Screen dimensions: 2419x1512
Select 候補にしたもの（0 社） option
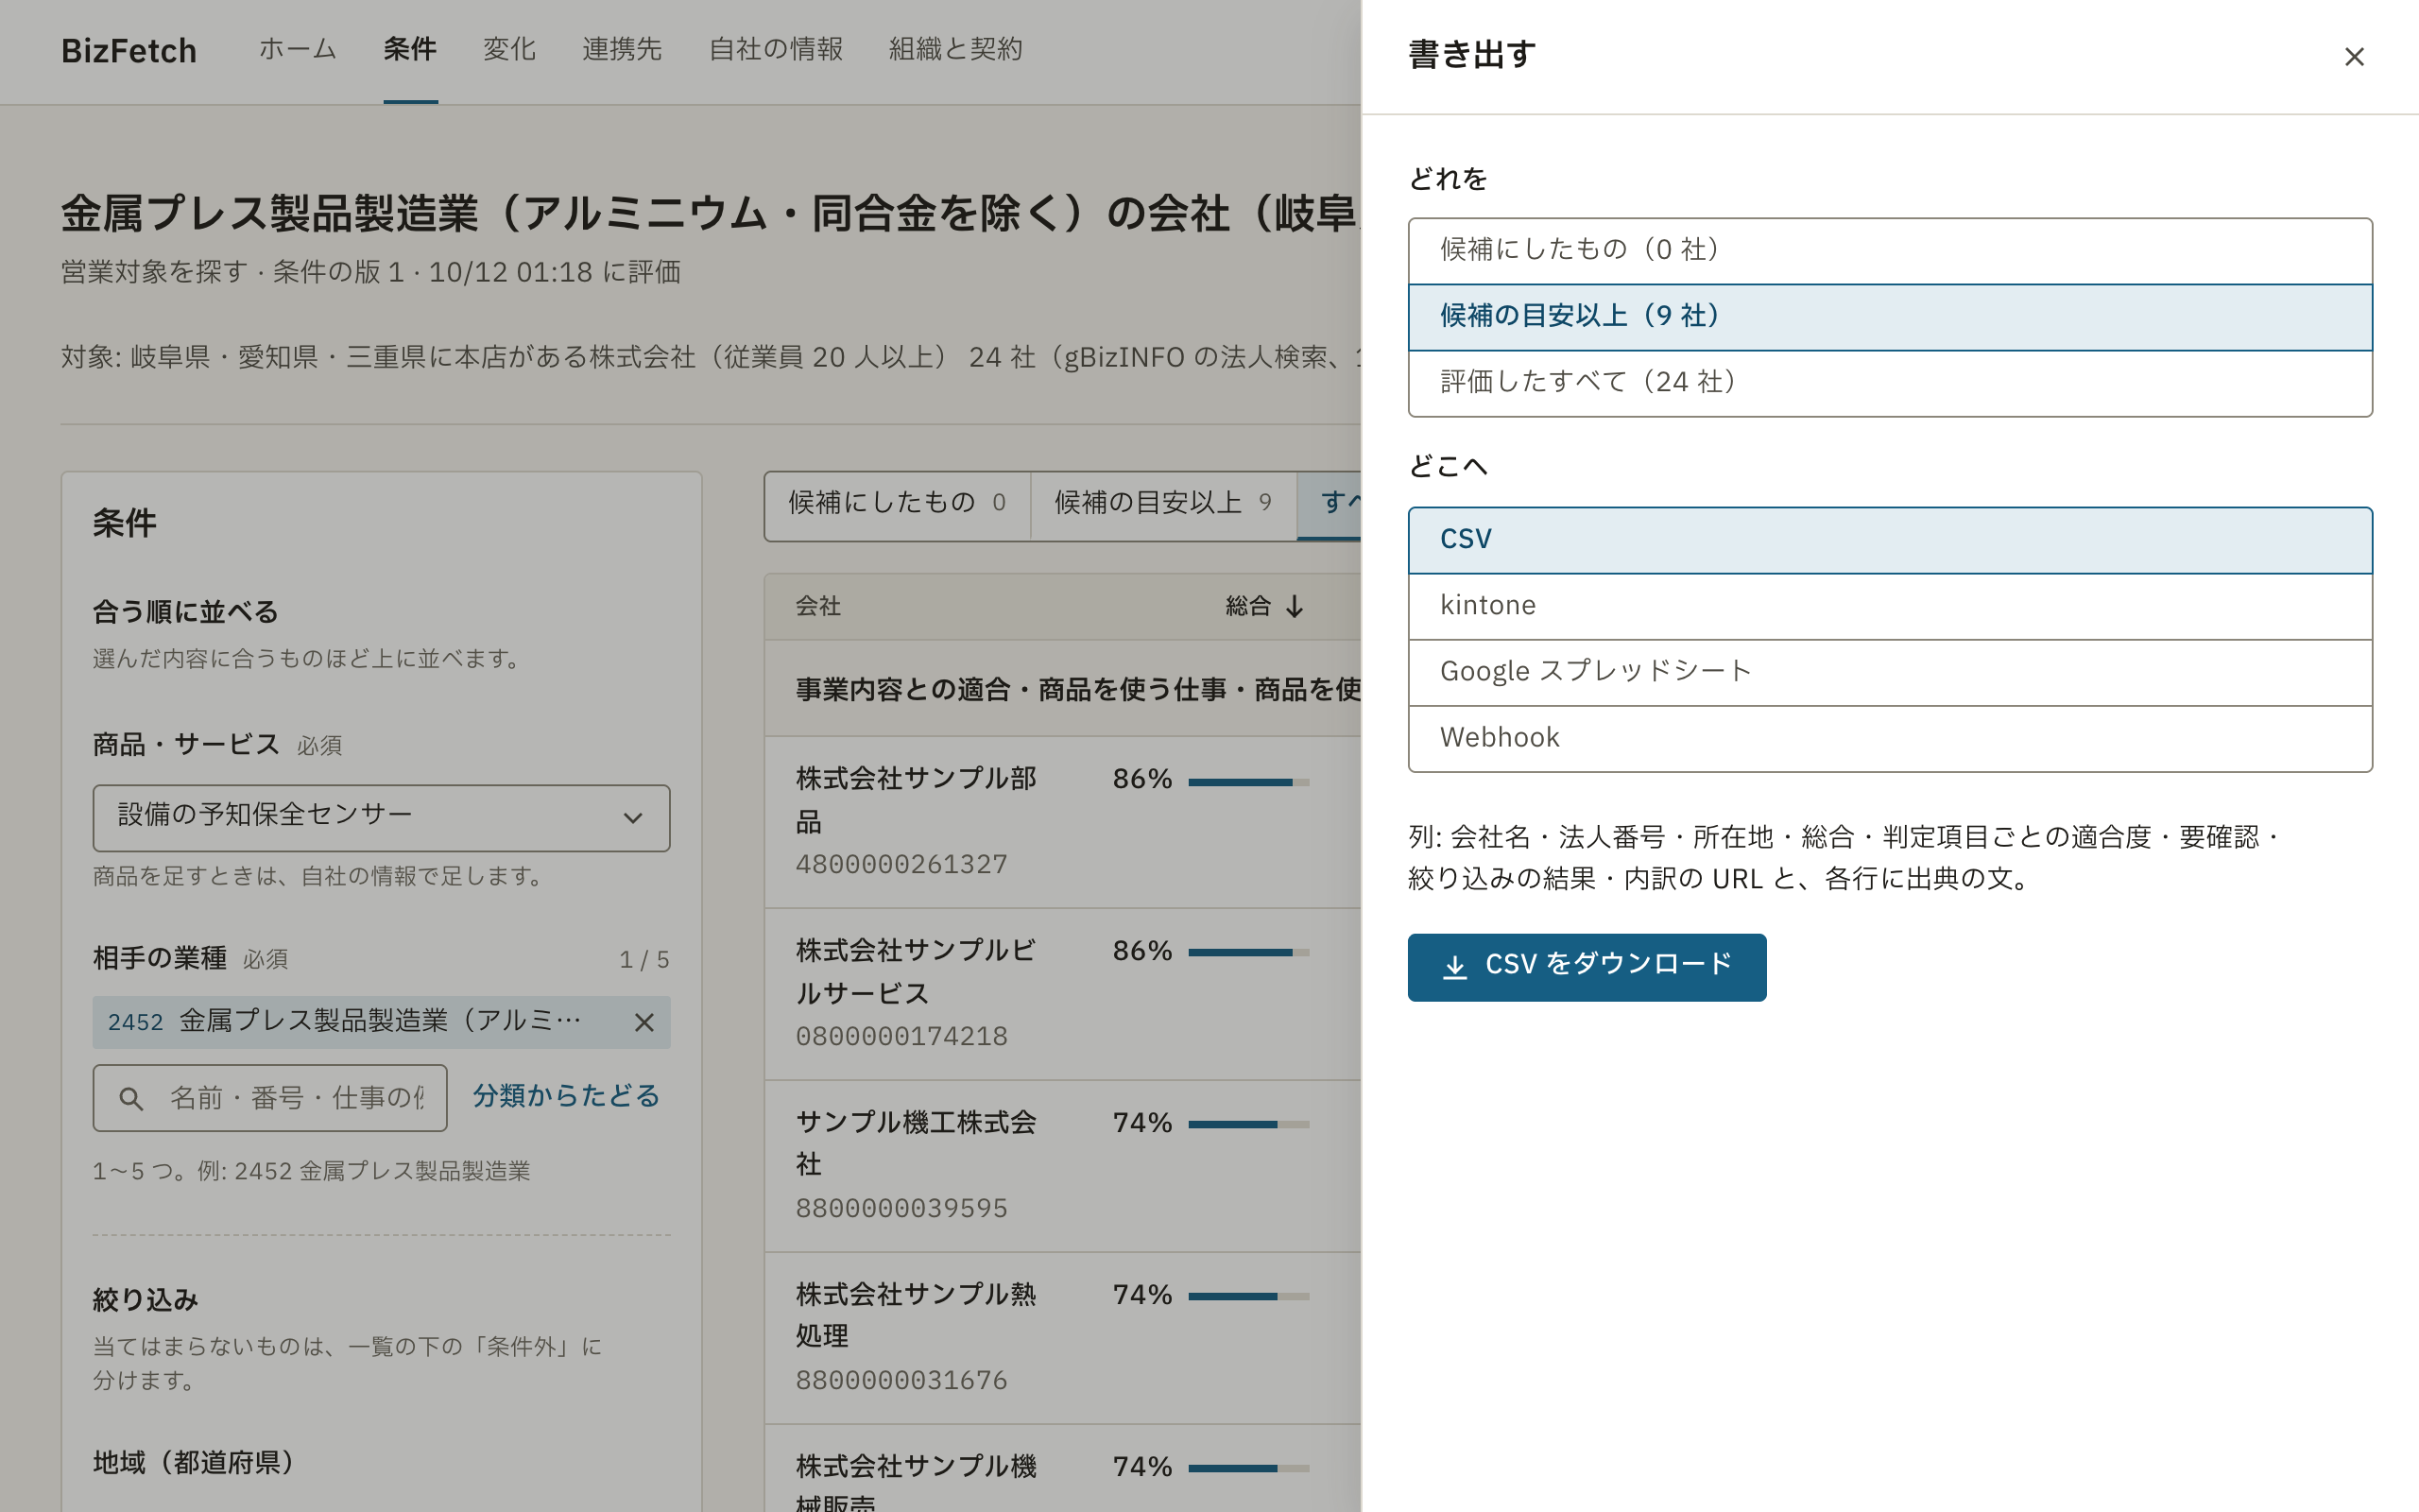[x=1889, y=250]
